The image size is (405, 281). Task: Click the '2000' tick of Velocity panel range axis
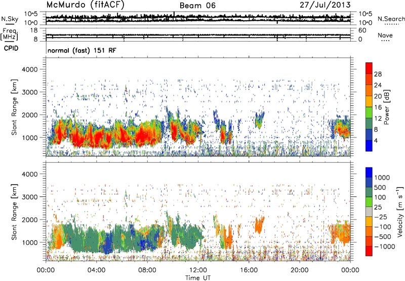pos(29,220)
